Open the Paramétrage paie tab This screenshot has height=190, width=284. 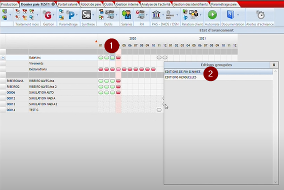223,4
